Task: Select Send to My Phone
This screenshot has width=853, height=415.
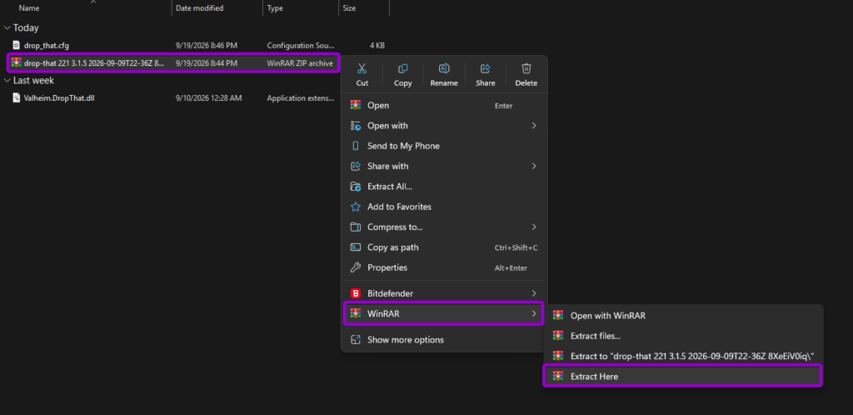Action: tap(443, 146)
